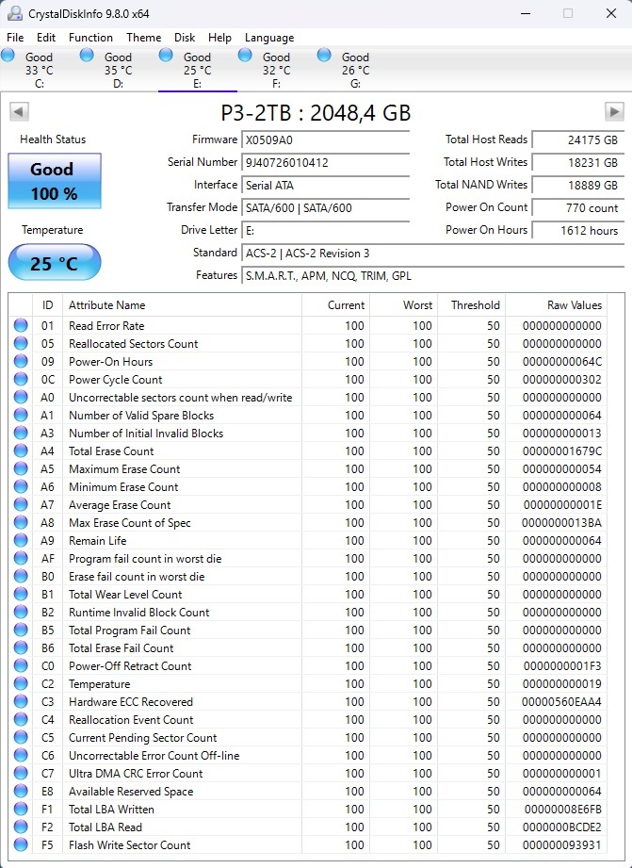
Task: Click status icon of Power-Off Retract Count row
Action: point(21,665)
